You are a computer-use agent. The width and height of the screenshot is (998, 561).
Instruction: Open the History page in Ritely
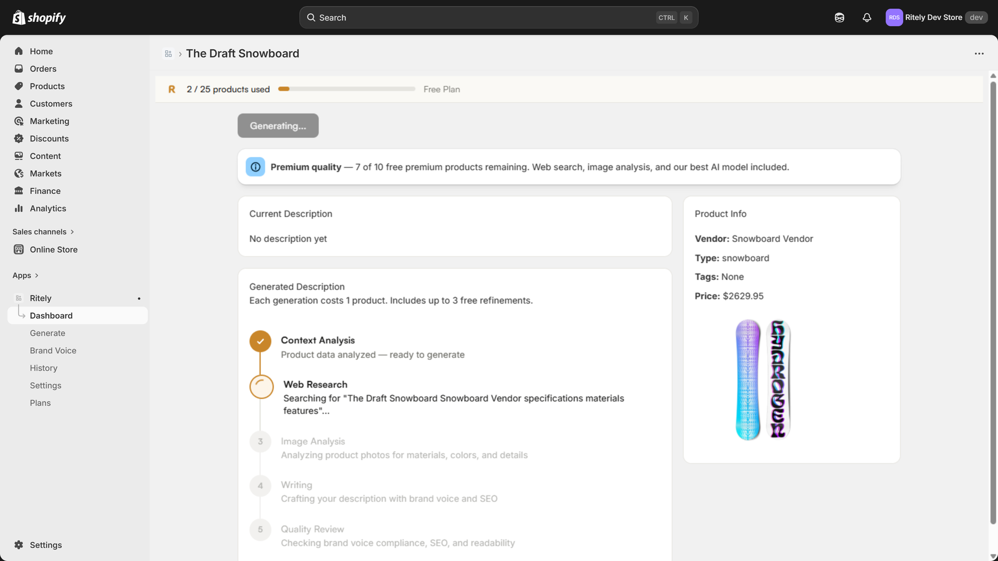(44, 368)
